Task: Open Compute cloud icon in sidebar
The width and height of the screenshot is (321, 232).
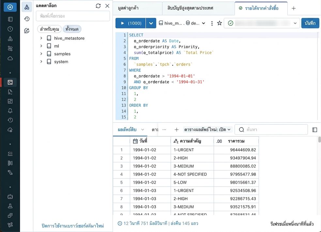Action: [10, 59]
